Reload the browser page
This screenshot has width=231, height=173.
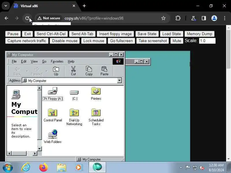[x=27, y=18]
